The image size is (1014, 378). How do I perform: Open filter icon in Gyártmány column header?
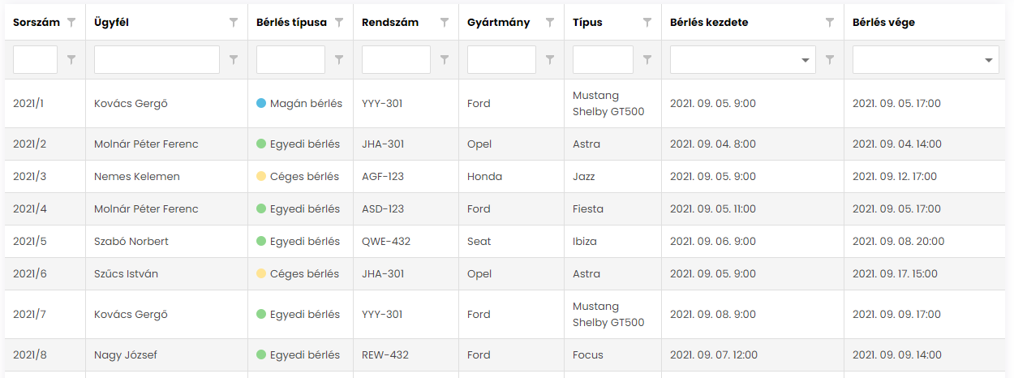[550, 23]
